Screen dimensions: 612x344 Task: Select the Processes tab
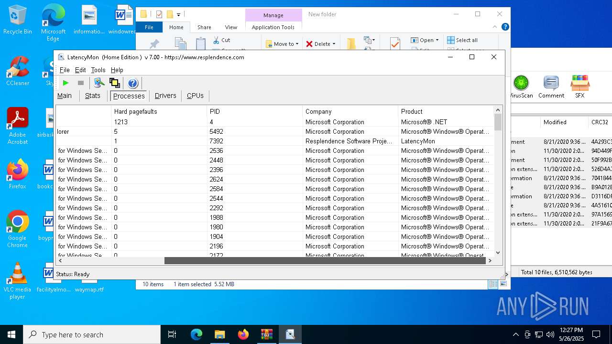pyautogui.click(x=129, y=96)
